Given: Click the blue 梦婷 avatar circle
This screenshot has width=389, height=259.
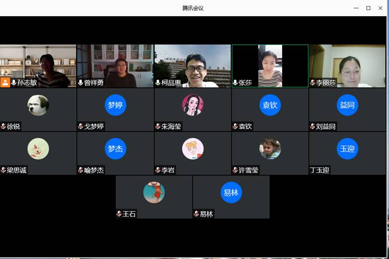Looking at the screenshot, I should pos(115,105).
